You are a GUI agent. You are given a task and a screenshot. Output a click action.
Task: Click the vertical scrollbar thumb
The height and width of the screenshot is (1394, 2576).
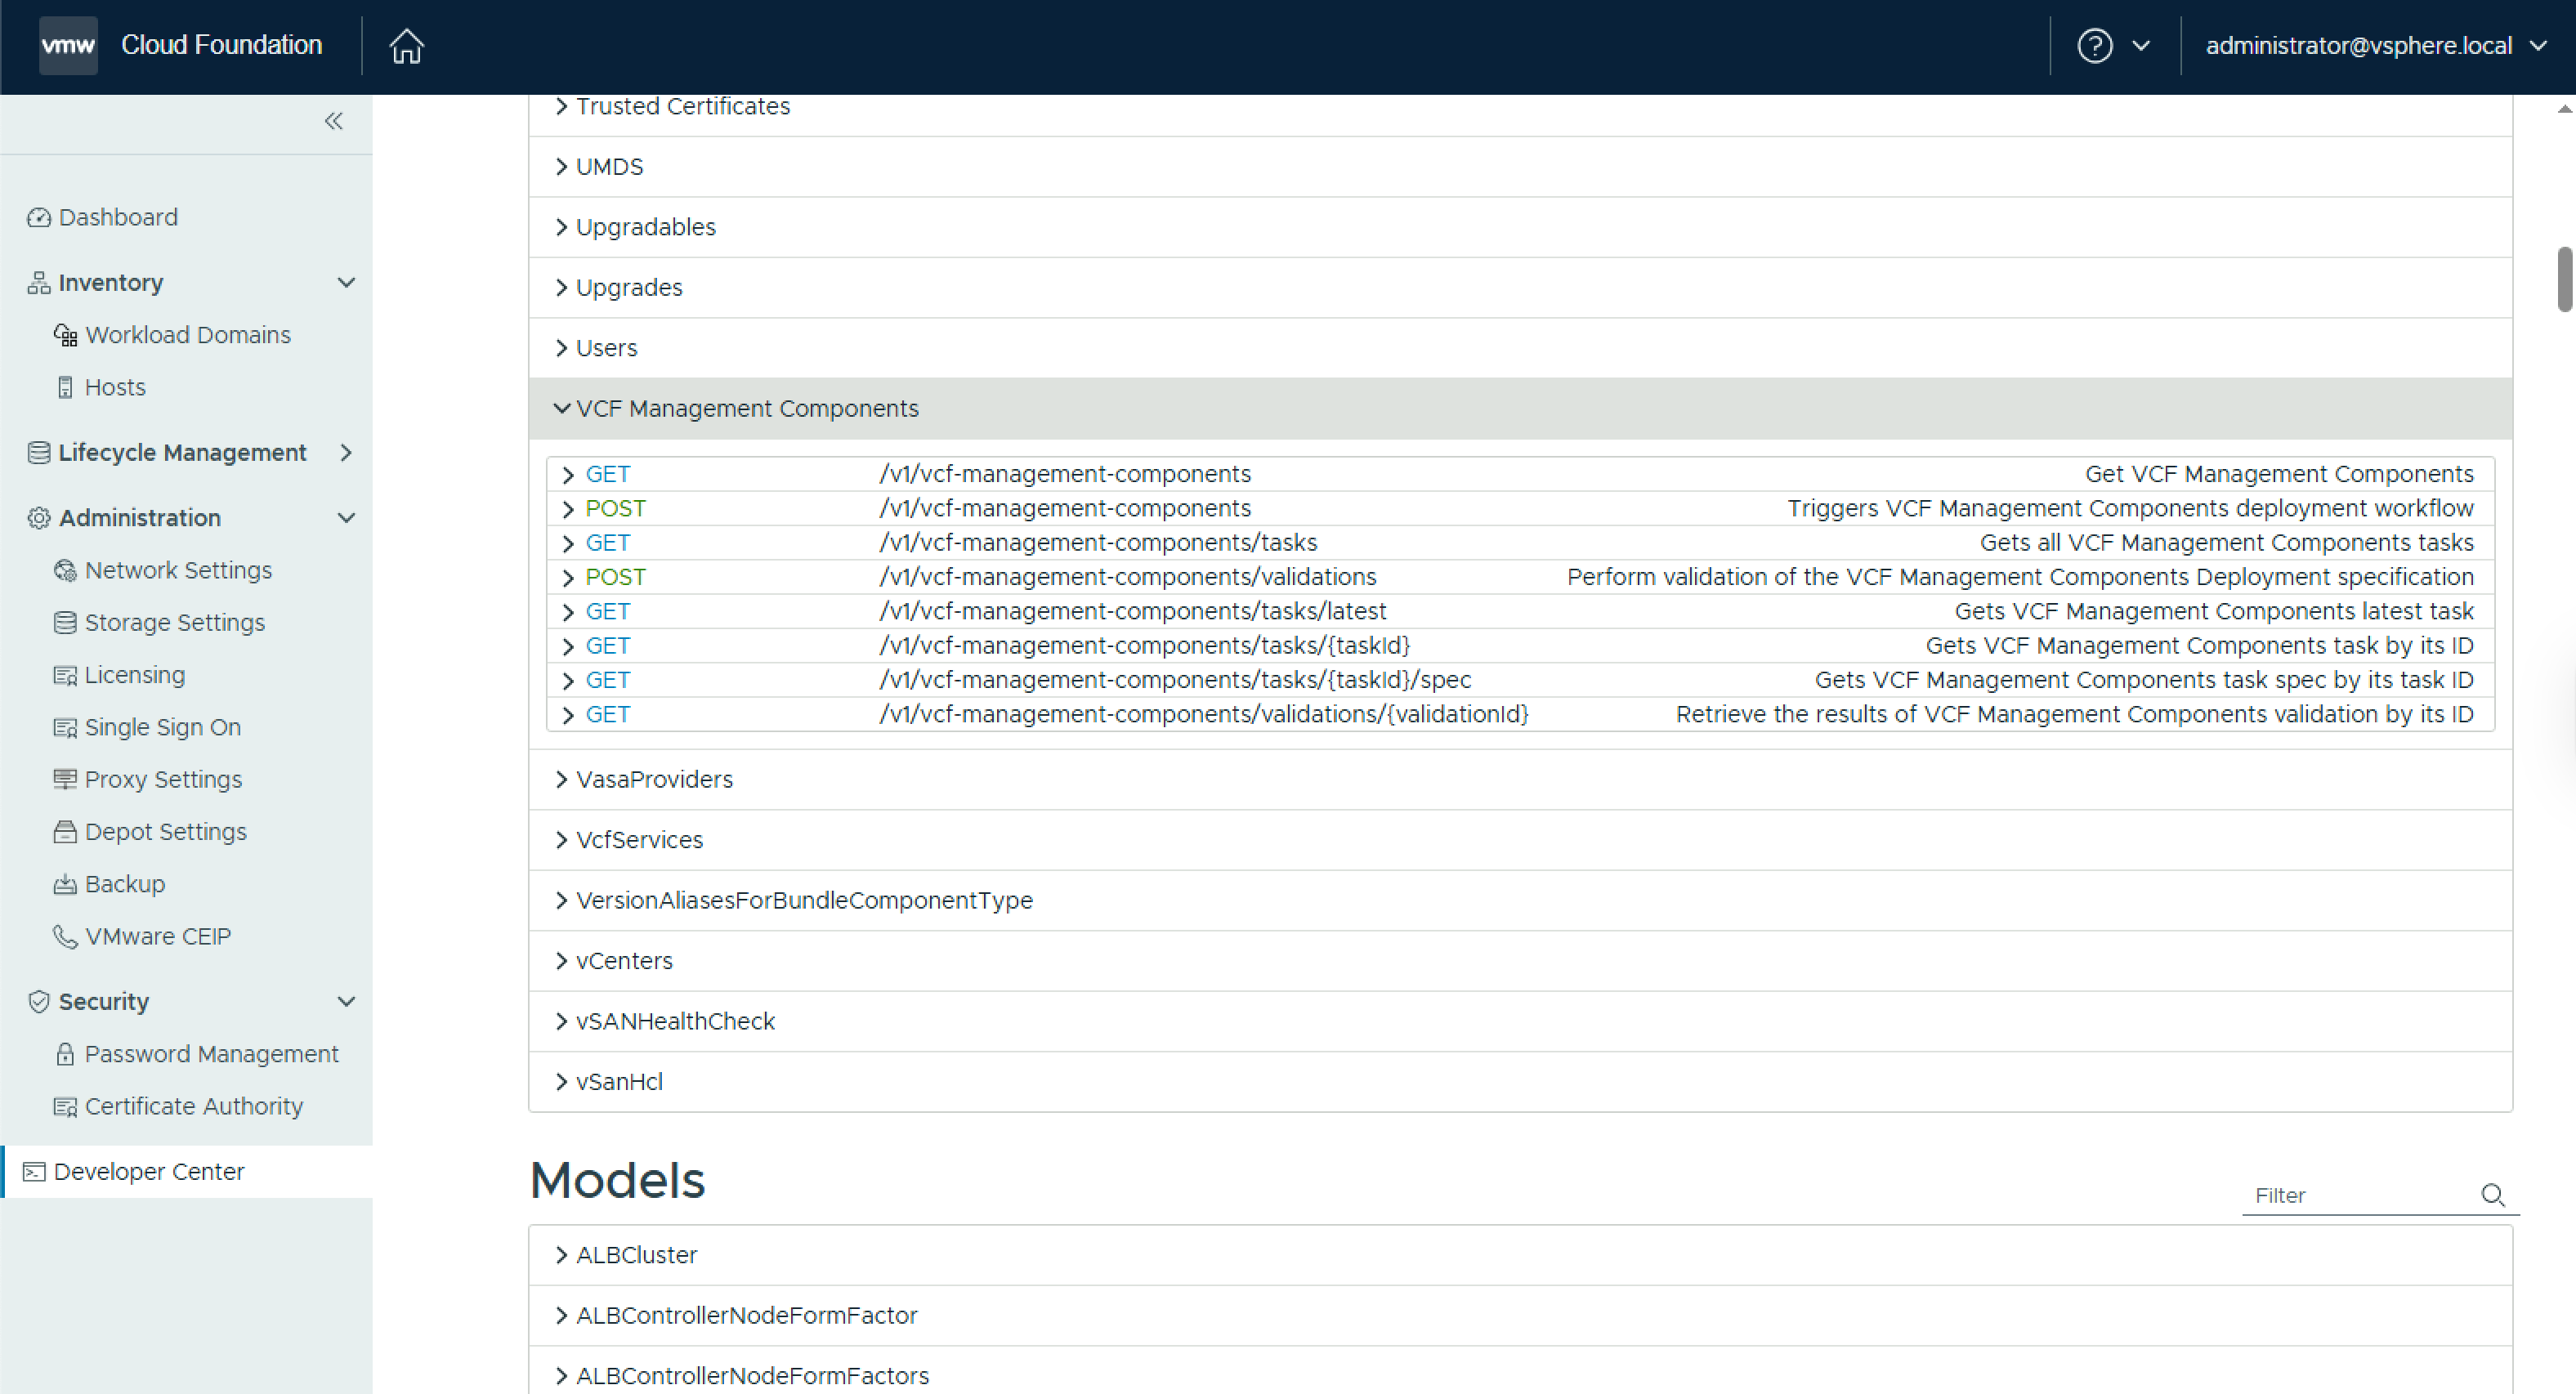point(2565,280)
